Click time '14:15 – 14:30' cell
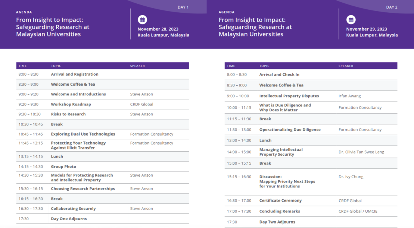Viewport: 414px width, 228px height. click(x=31, y=166)
